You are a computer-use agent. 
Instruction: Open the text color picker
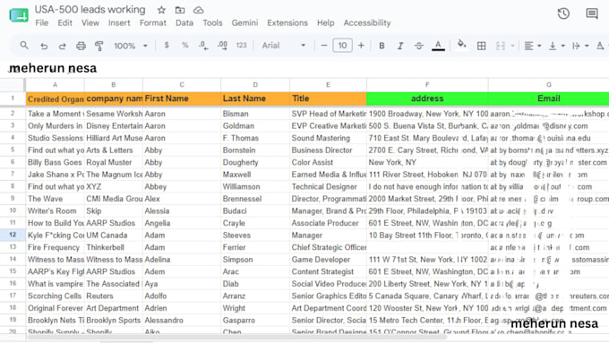click(x=438, y=46)
